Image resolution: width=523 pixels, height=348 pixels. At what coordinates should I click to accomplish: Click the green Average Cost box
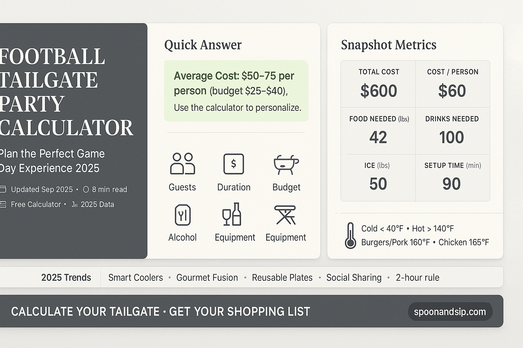pyautogui.click(x=236, y=91)
